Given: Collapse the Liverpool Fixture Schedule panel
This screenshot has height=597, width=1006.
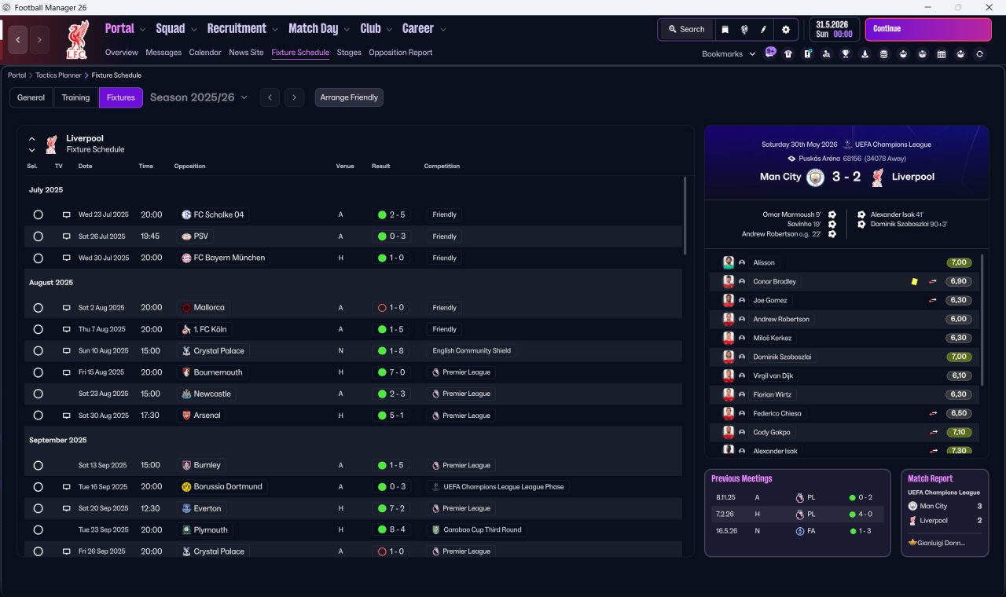Looking at the screenshot, I should coord(32,139).
